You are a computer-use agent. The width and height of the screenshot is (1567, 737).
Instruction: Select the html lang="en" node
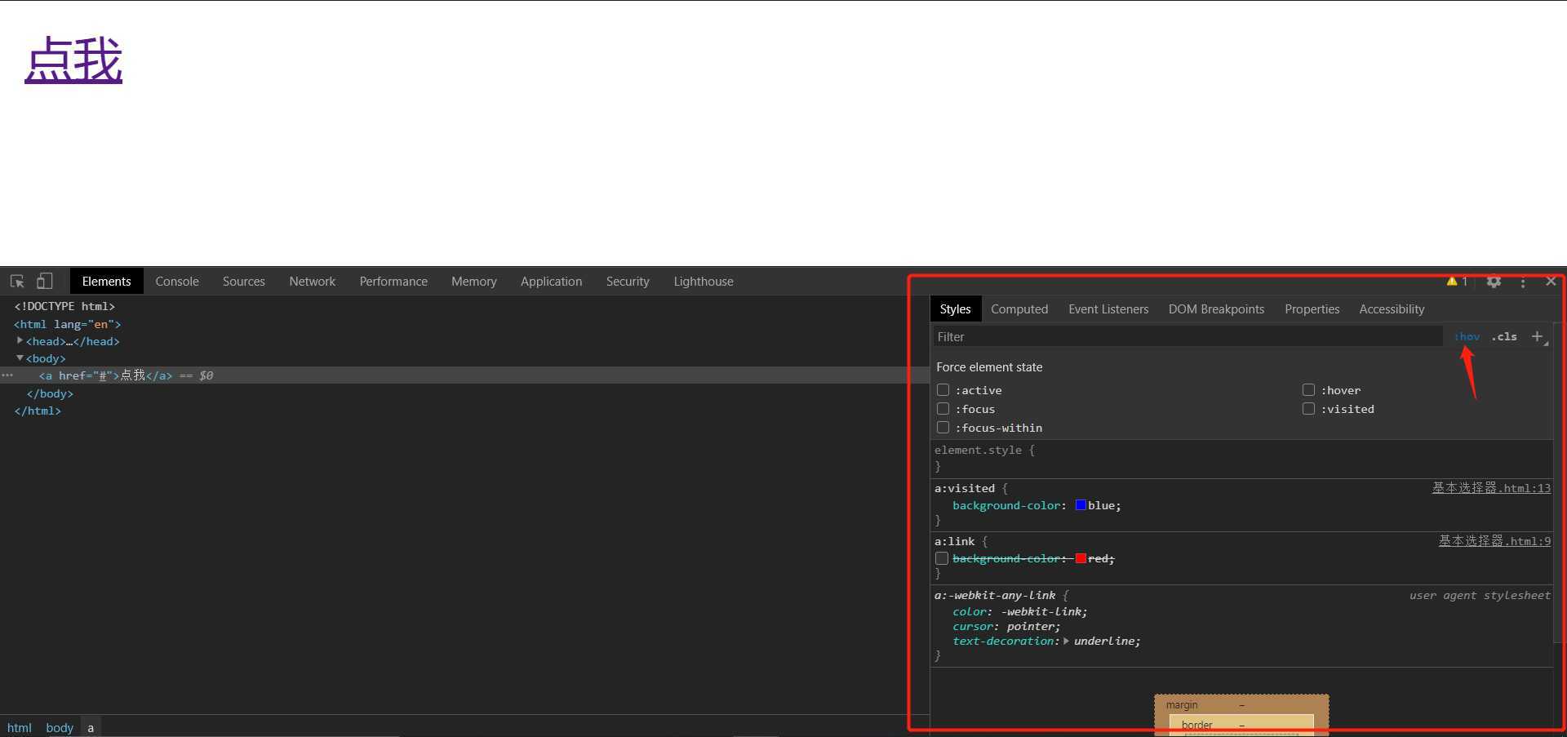(x=67, y=324)
